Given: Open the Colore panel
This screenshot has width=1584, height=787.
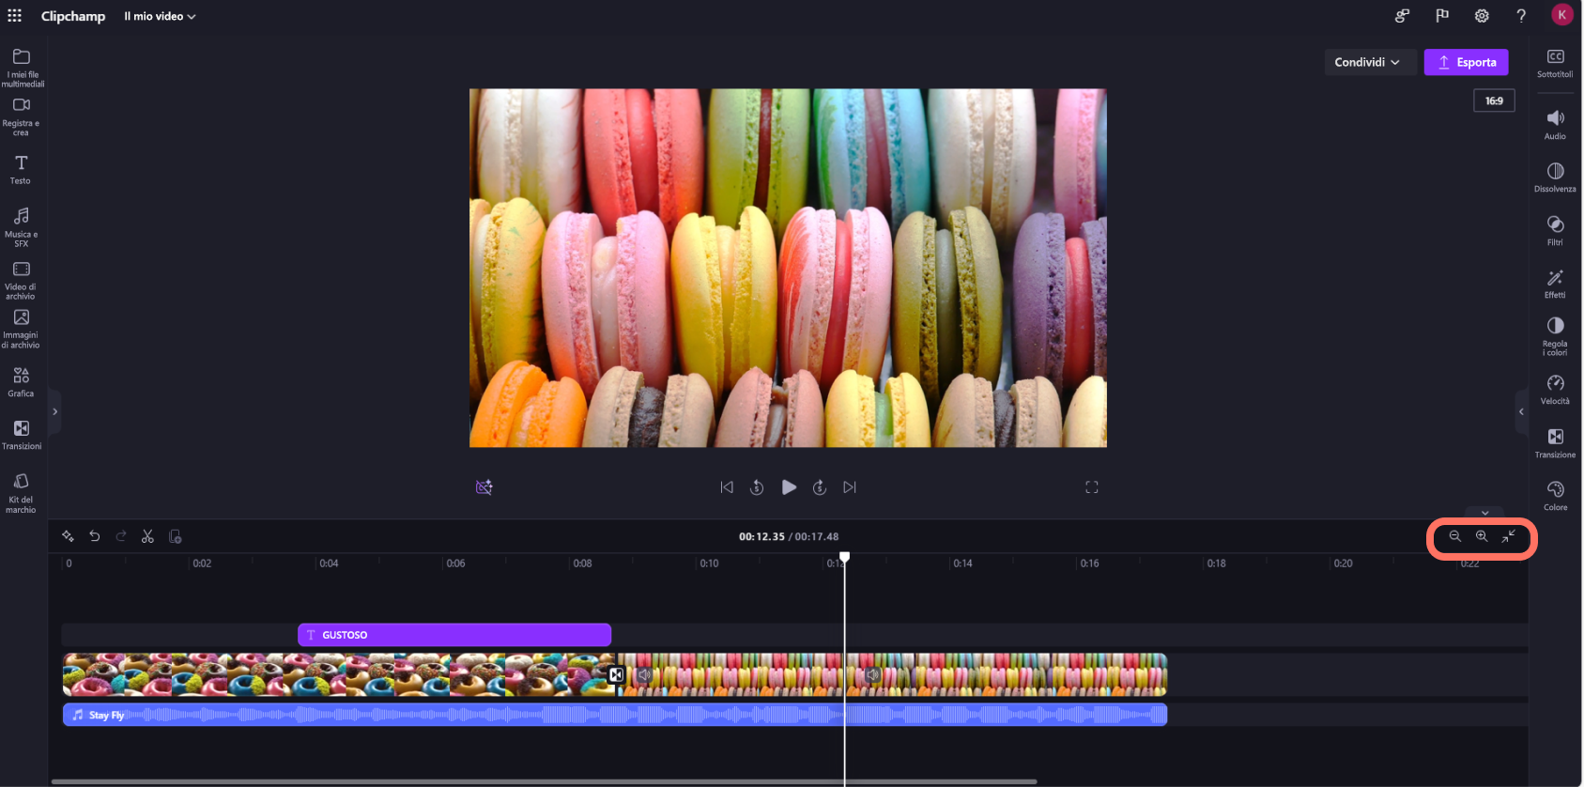Looking at the screenshot, I should (x=1555, y=495).
